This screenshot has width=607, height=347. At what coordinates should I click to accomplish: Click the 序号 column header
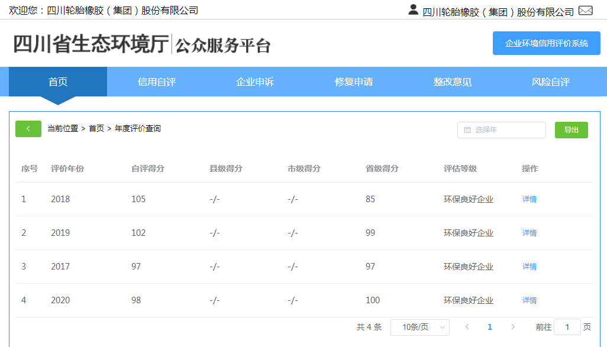[30, 168]
